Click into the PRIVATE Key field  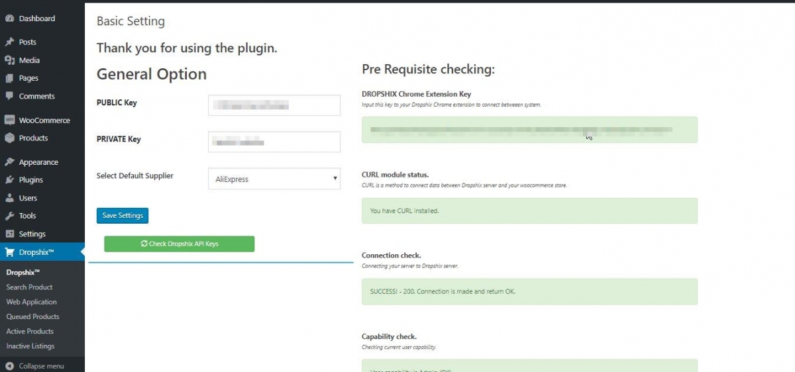click(274, 142)
